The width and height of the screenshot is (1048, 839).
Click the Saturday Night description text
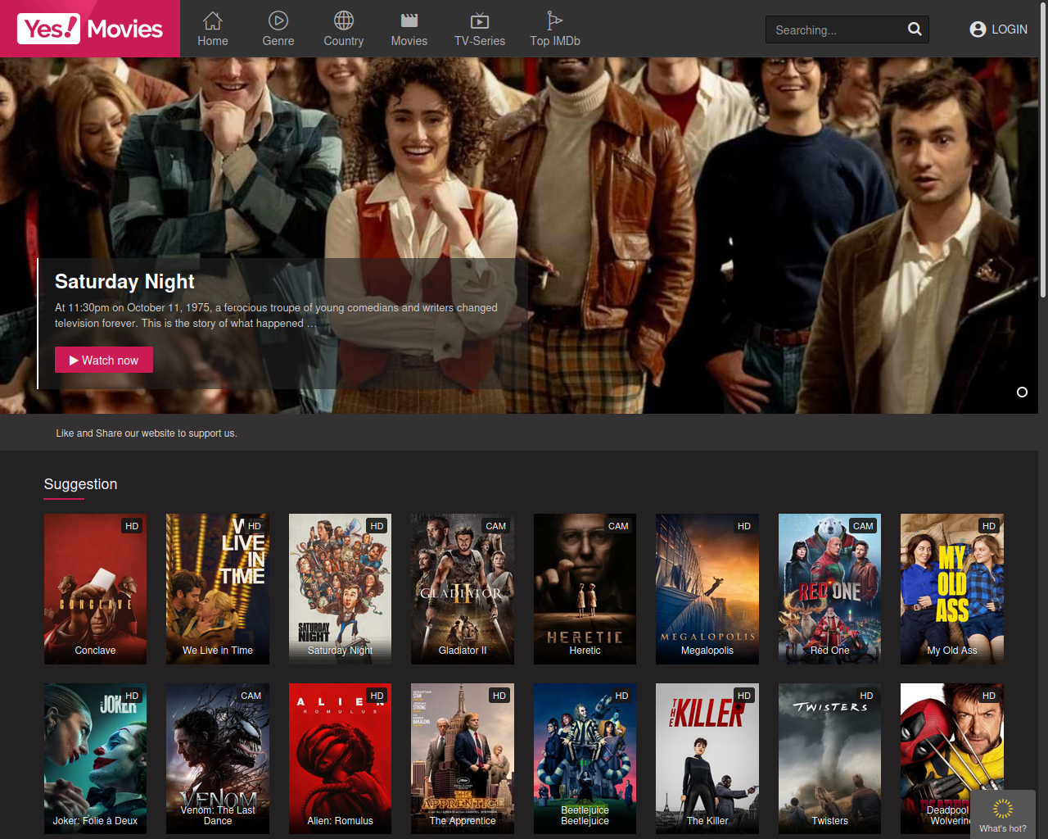click(276, 315)
